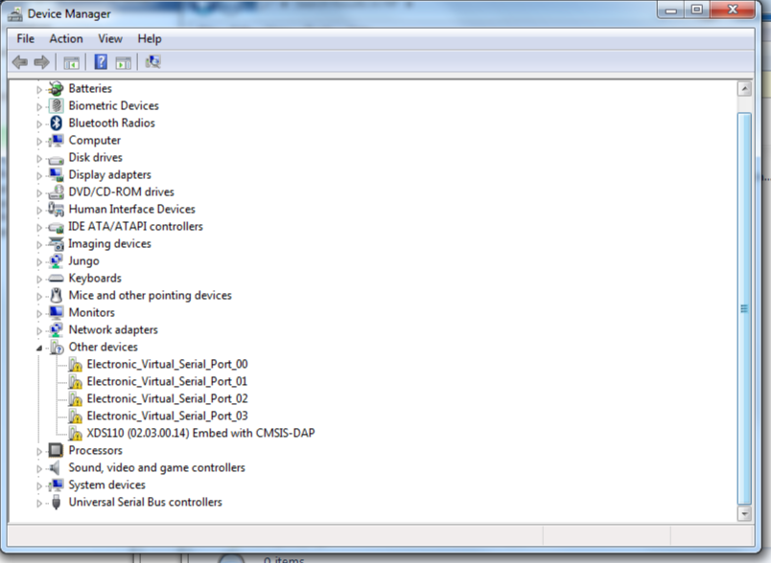
Task: Click the Jungo category icon
Action: 56,261
